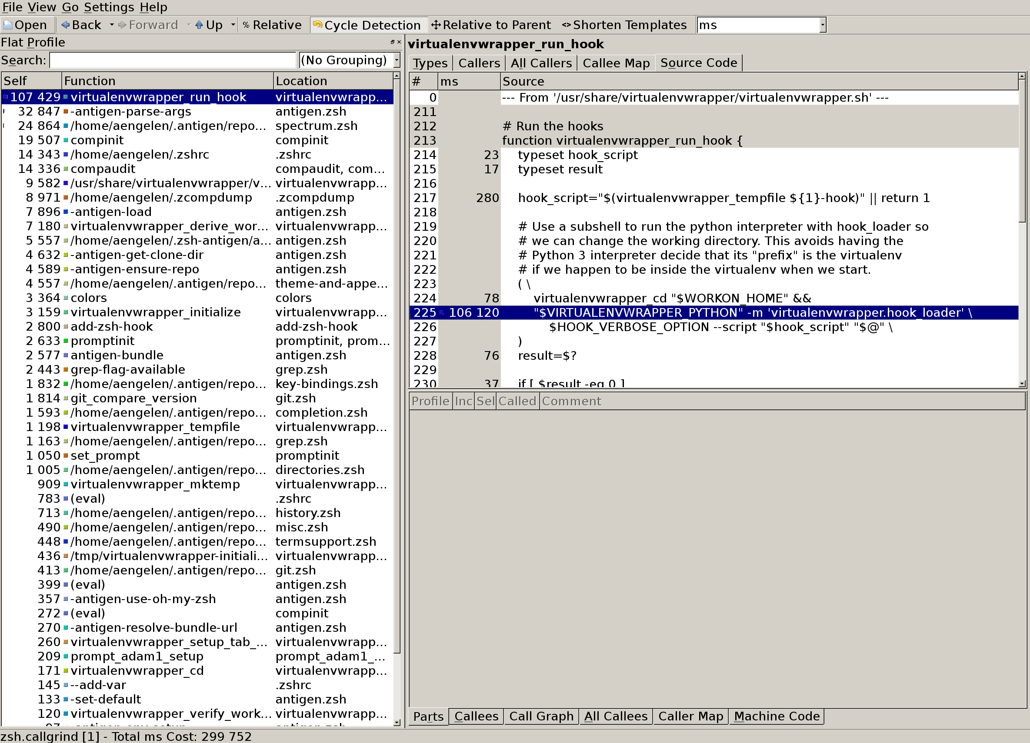Toggle the Relative percentage view

(x=272, y=25)
